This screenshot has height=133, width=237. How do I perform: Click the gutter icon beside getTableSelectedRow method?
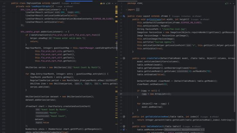[x=124, y=116]
